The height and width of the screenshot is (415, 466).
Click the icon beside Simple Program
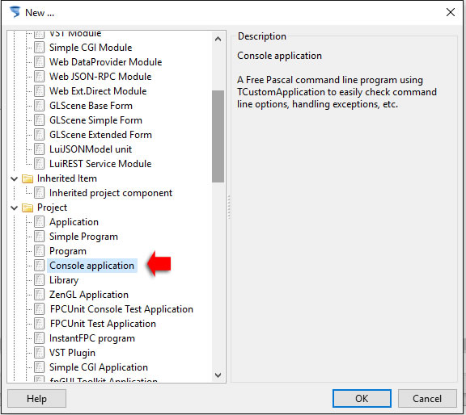click(39, 237)
